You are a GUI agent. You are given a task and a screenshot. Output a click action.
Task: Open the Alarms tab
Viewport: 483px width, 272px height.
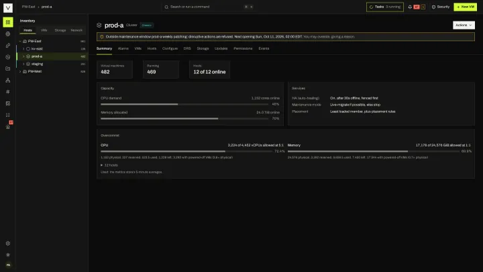(123, 48)
